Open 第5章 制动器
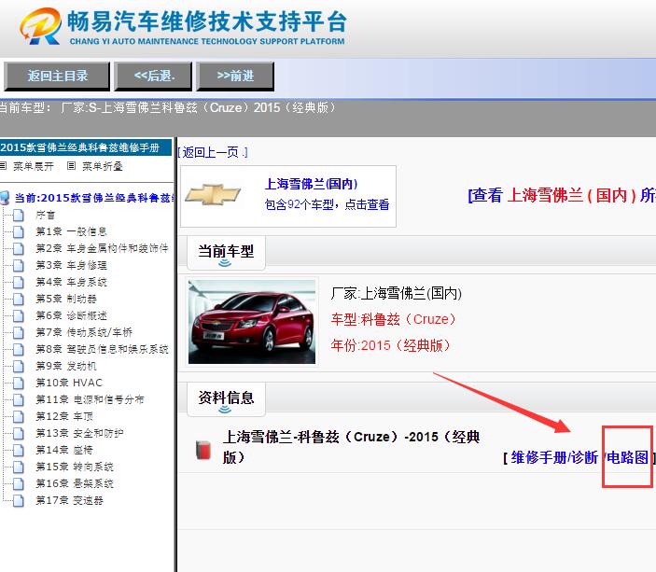The width and height of the screenshot is (656, 572). click(66, 299)
